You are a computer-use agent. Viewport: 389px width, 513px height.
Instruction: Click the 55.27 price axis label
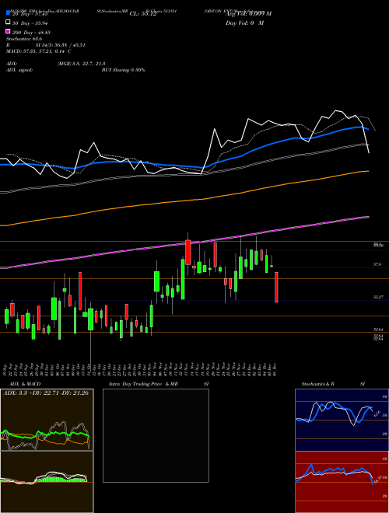(x=378, y=297)
